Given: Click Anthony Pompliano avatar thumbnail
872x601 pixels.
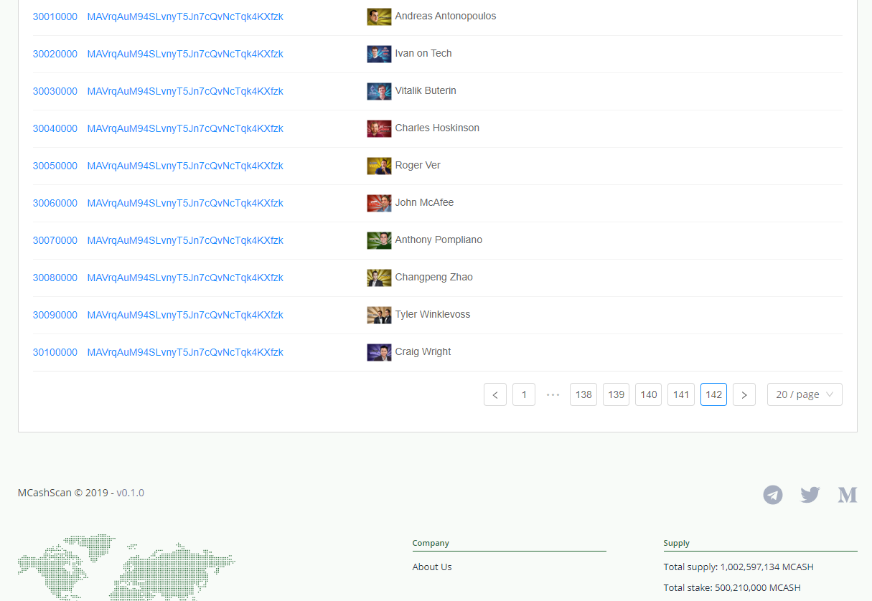Looking at the screenshot, I should [379, 240].
